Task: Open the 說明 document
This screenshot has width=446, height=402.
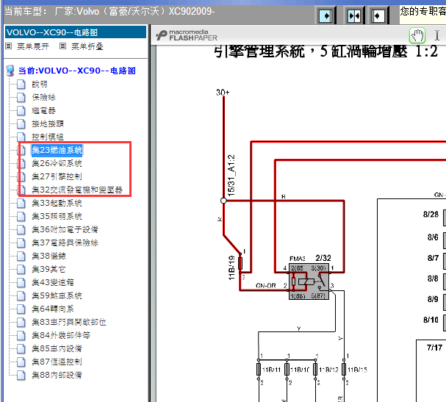Action: pos(40,85)
